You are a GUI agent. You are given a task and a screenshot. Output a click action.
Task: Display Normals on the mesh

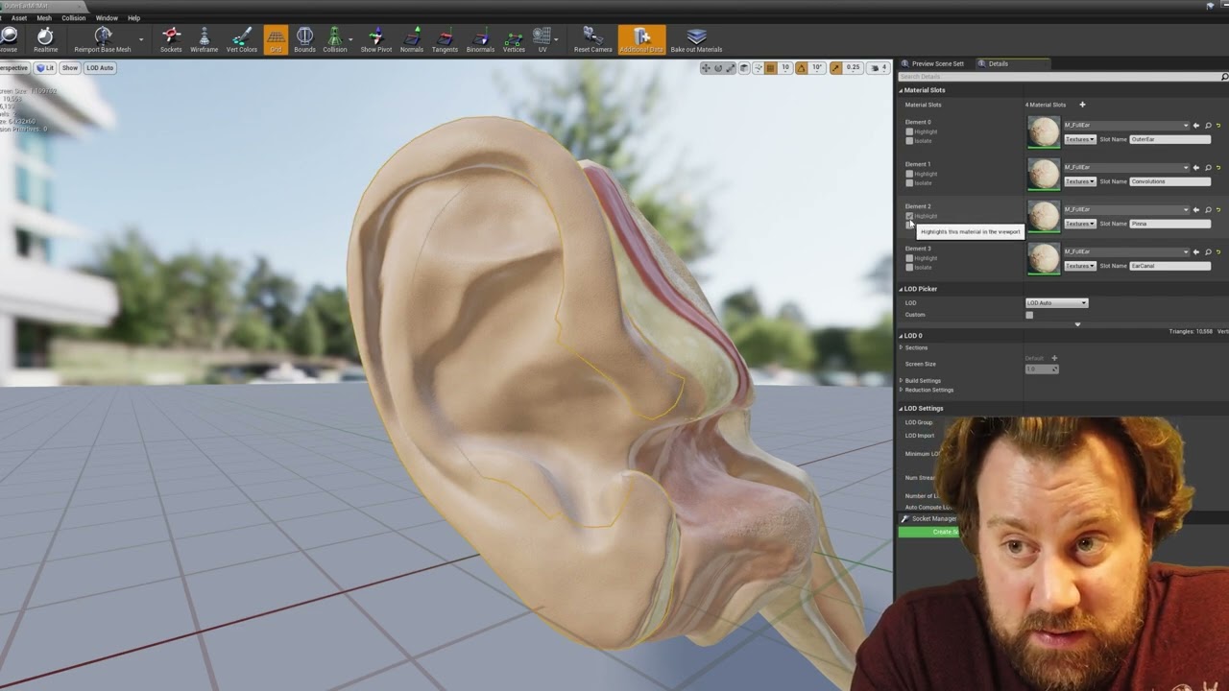(x=412, y=37)
